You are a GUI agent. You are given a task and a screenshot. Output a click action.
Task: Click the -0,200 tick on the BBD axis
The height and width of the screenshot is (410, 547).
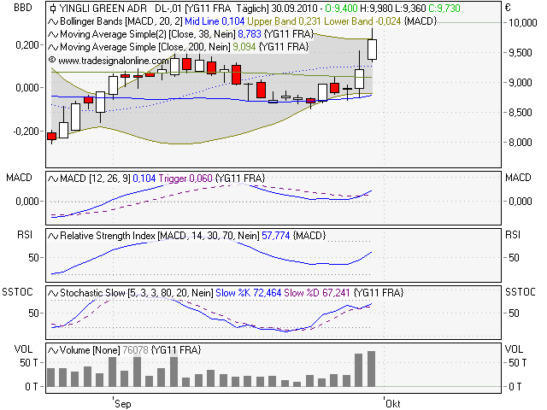pyautogui.click(x=26, y=132)
